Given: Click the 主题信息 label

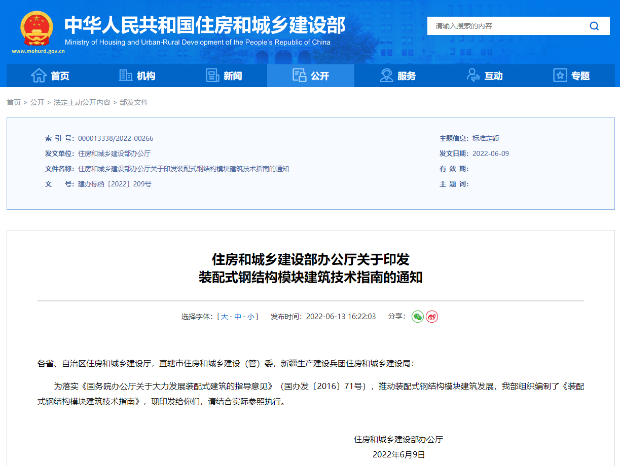Looking at the screenshot, I should tap(455, 138).
